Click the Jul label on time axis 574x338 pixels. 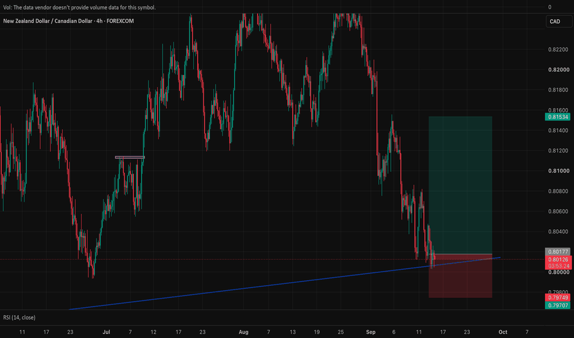(106, 332)
